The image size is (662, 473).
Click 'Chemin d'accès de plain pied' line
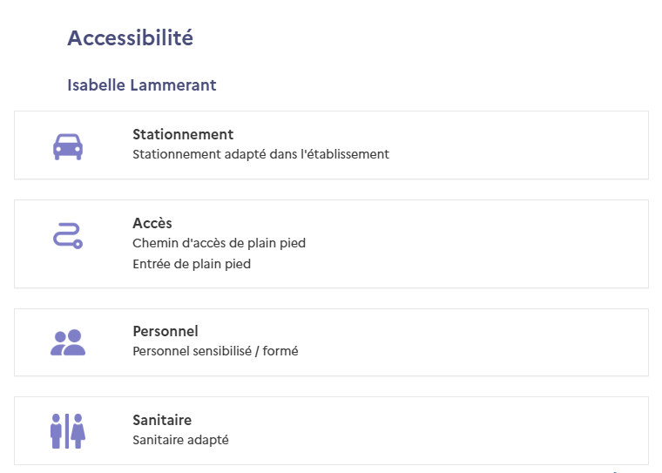(x=220, y=243)
